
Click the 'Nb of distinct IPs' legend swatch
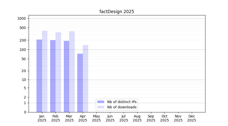click(x=101, y=102)
